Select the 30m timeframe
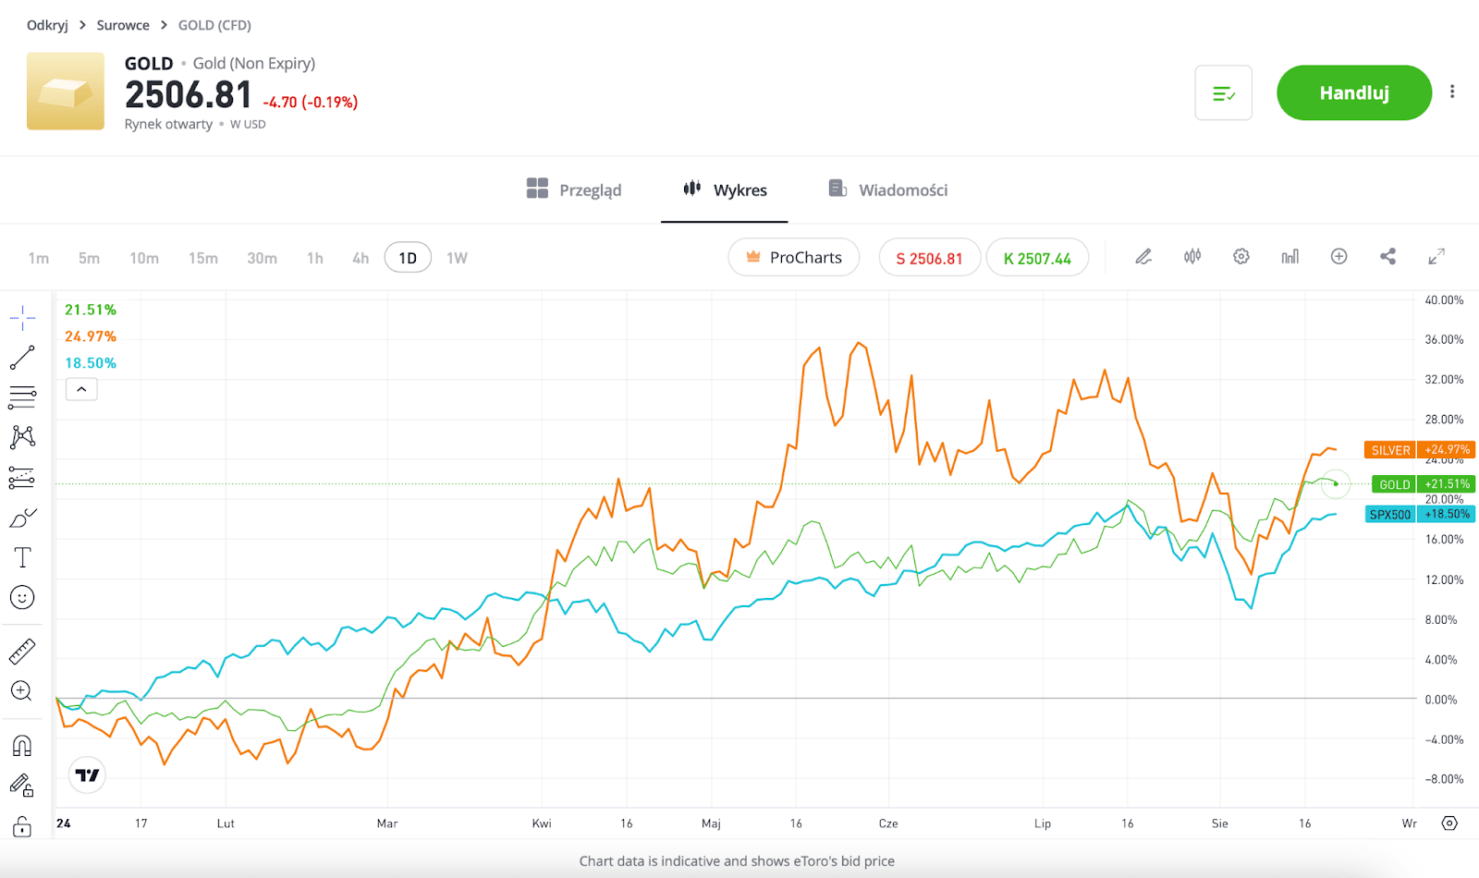1479x878 pixels. click(262, 258)
